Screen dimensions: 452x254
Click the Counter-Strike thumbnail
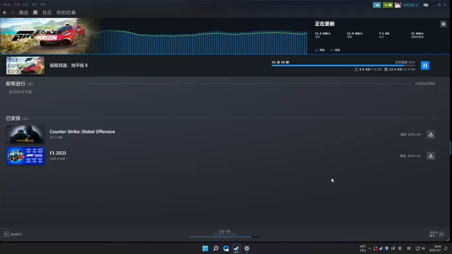click(x=25, y=134)
